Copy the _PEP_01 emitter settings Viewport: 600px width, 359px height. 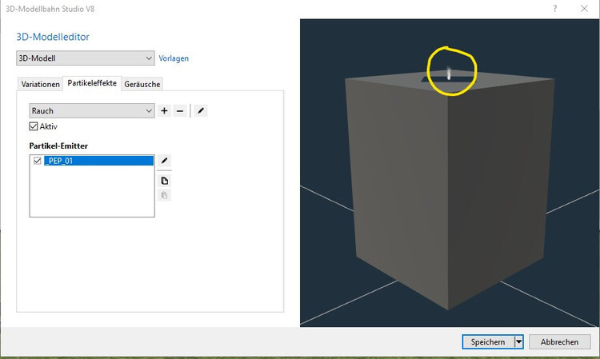click(164, 181)
